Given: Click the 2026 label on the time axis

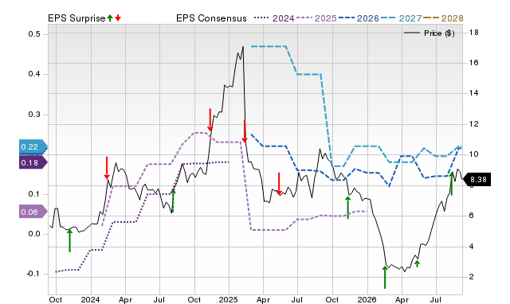Looking at the screenshot, I should pos(367,299).
